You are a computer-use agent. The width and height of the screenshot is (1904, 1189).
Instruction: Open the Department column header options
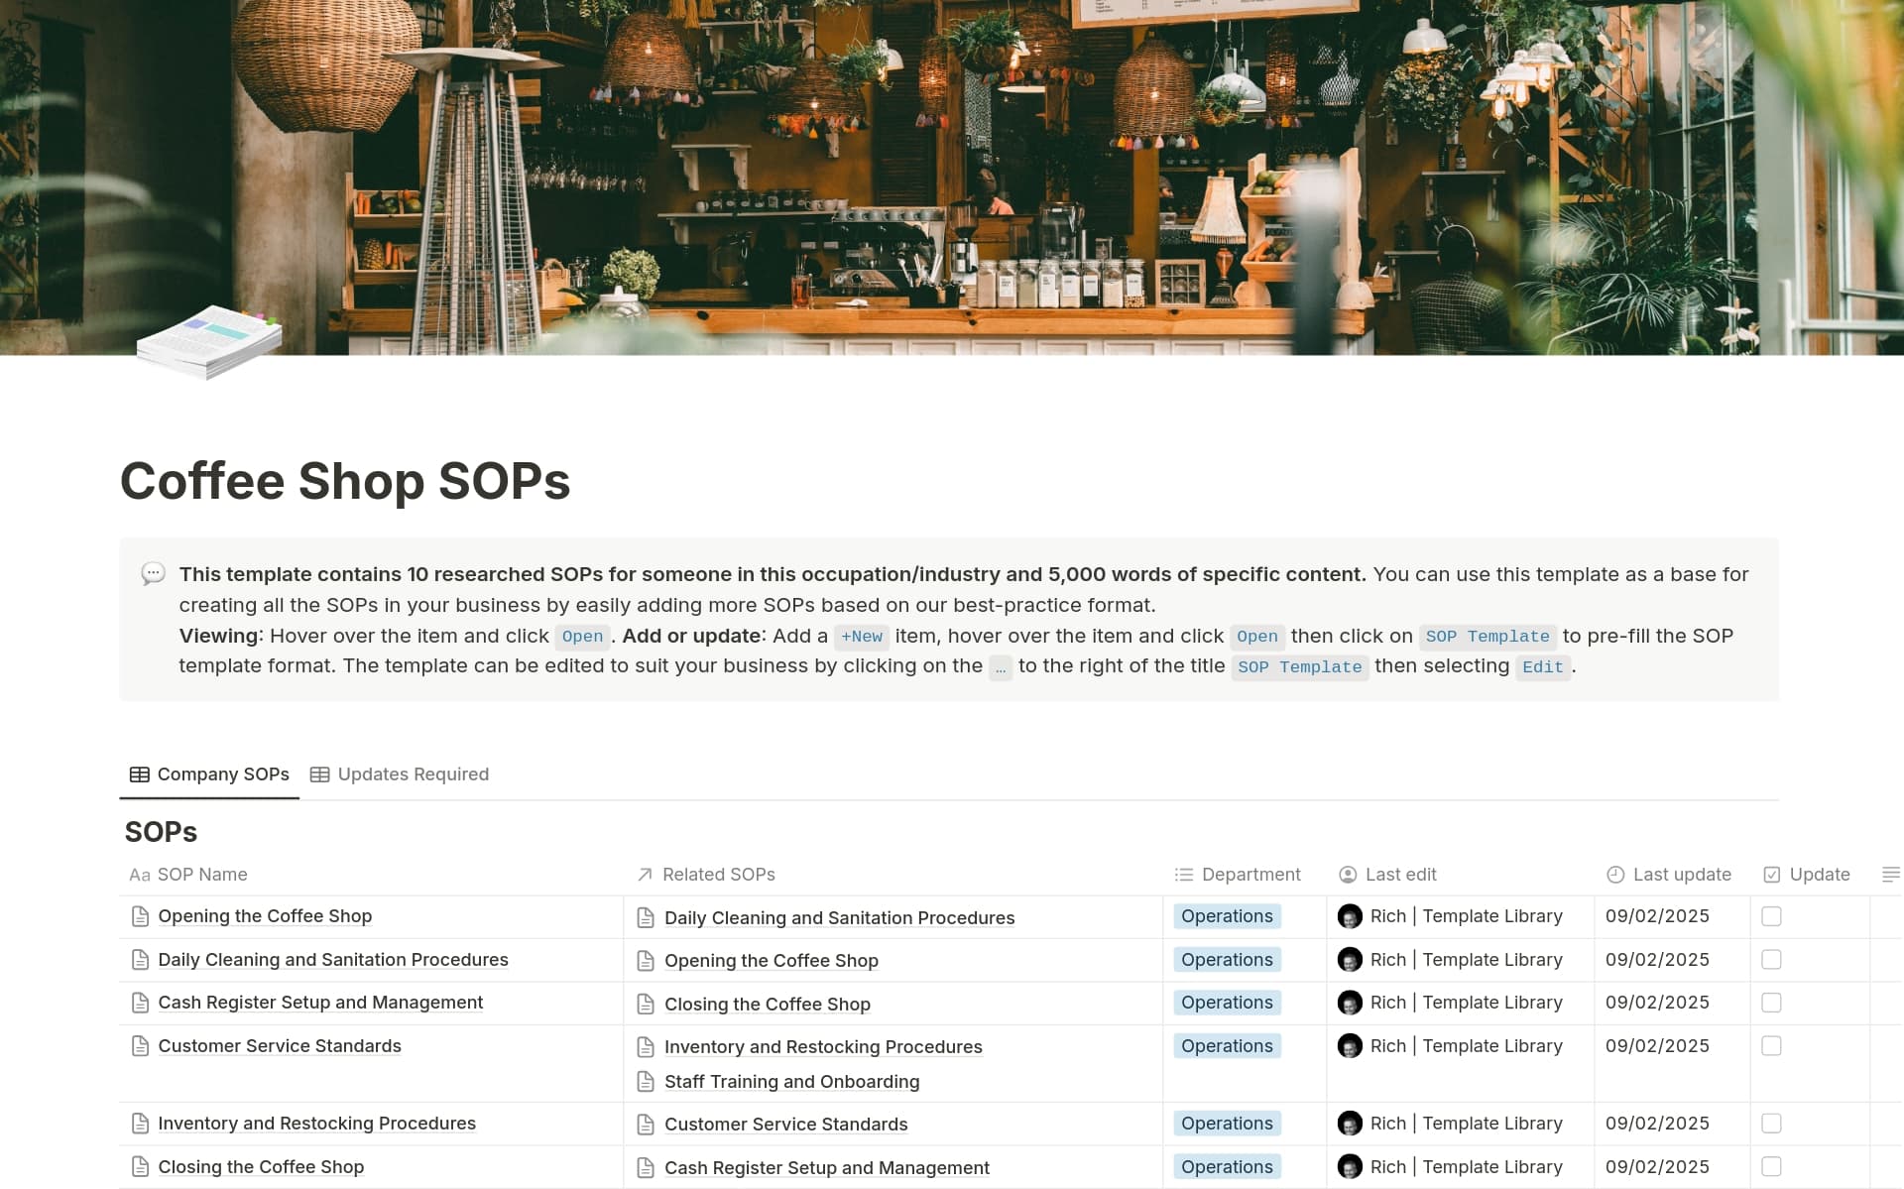(1250, 875)
